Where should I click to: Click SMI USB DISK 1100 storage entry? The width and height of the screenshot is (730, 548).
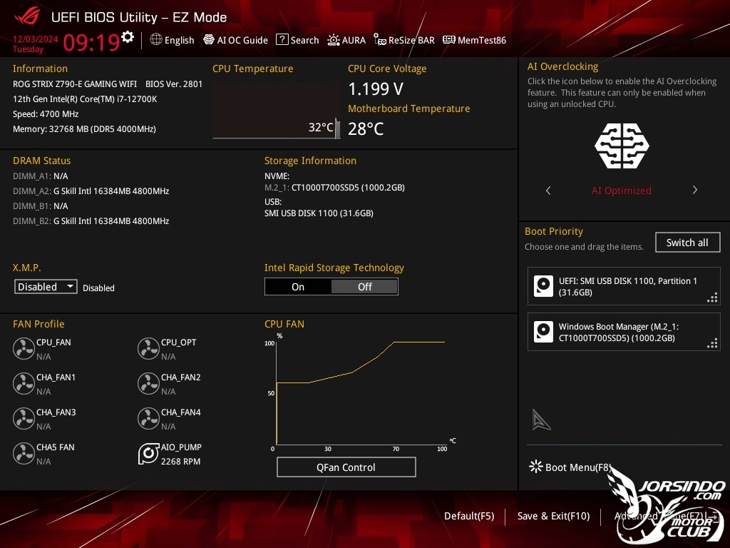coord(319,213)
